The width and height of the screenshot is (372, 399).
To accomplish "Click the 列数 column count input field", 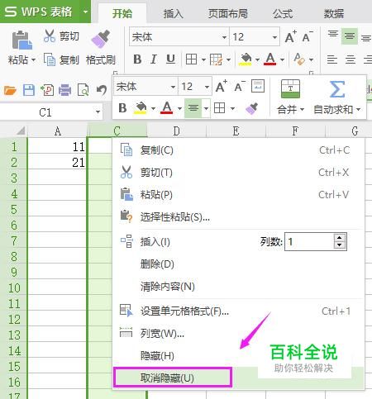I will pyautogui.click(x=309, y=242).
